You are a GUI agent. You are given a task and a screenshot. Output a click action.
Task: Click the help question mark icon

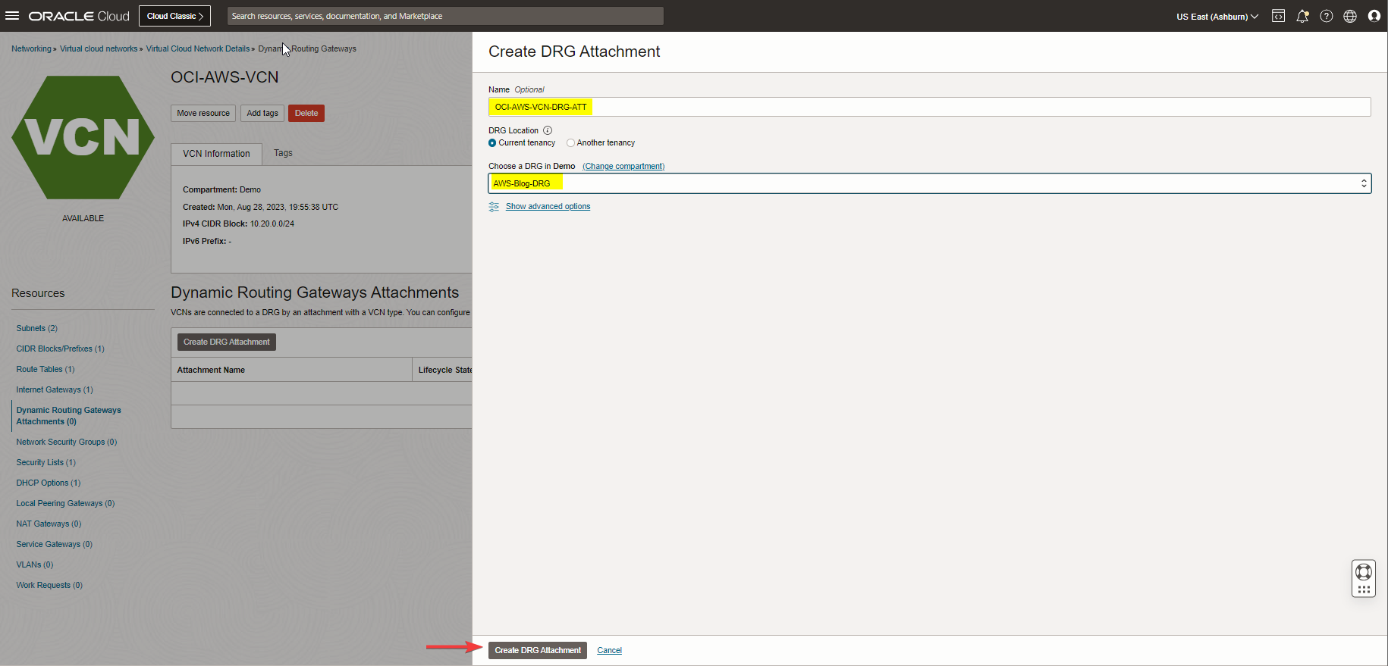[x=1326, y=16]
